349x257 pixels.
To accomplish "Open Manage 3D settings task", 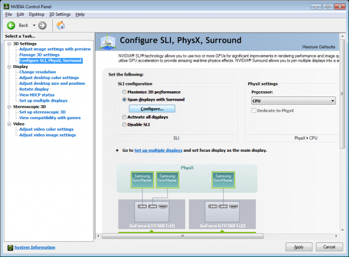I will 40,55.
